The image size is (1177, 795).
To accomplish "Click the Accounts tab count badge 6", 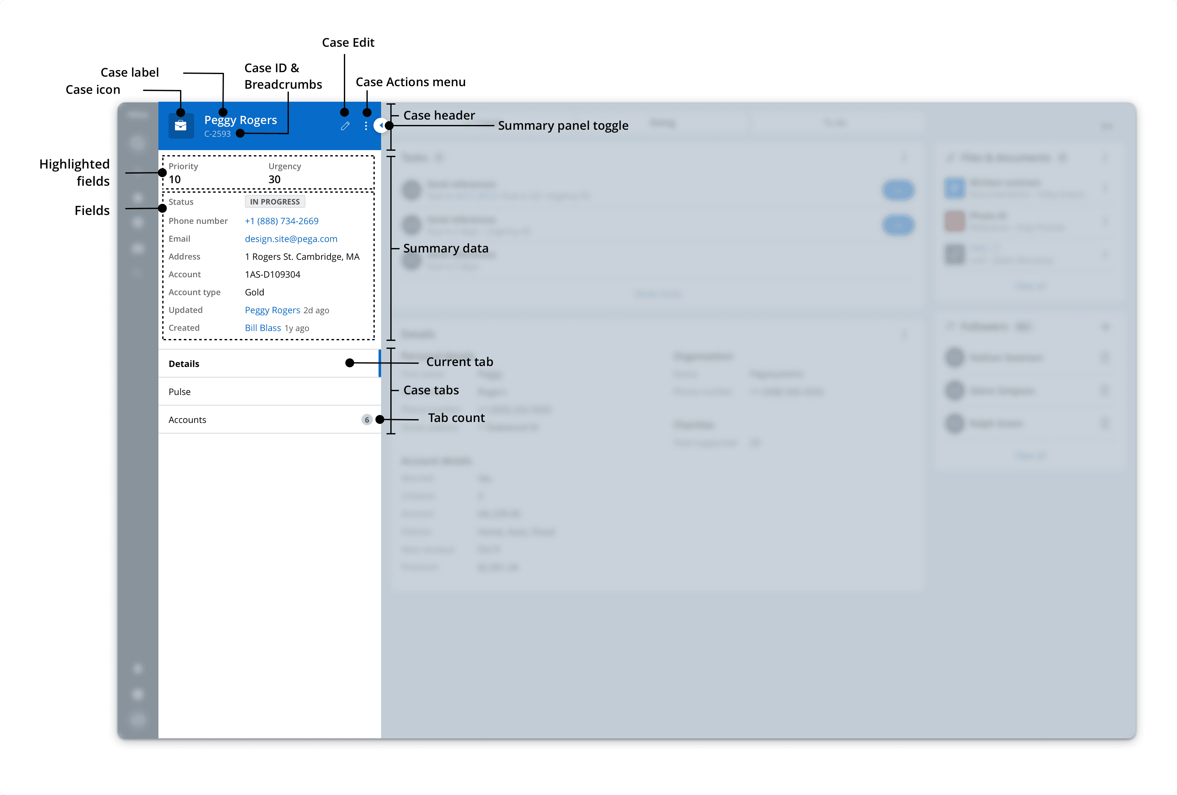I will click(367, 420).
